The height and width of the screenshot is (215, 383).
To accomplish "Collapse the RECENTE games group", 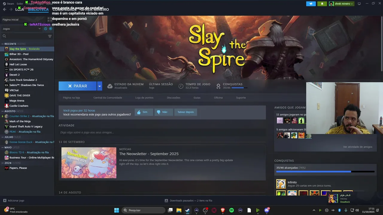I will (3, 44).
